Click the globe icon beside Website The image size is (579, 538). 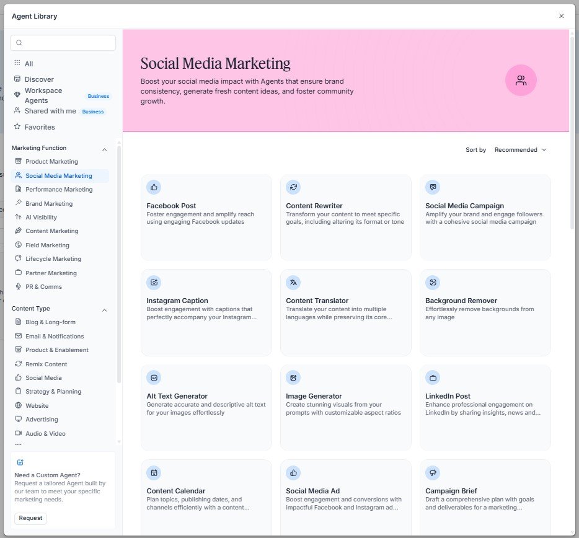pyautogui.click(x=18, y=405)
